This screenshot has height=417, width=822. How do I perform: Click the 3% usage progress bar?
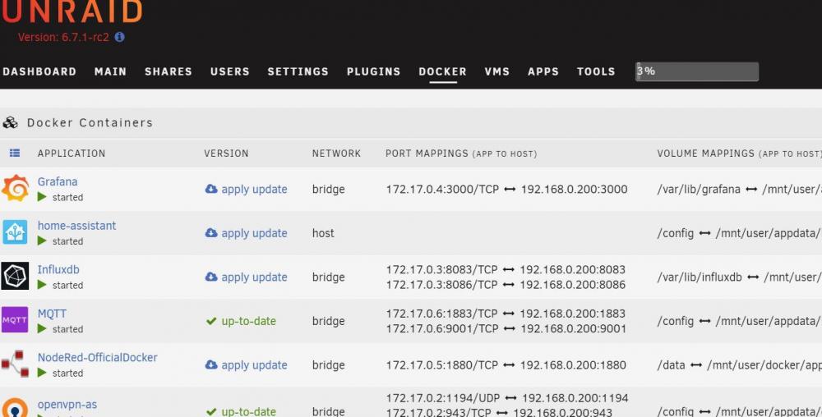point(696,71)
